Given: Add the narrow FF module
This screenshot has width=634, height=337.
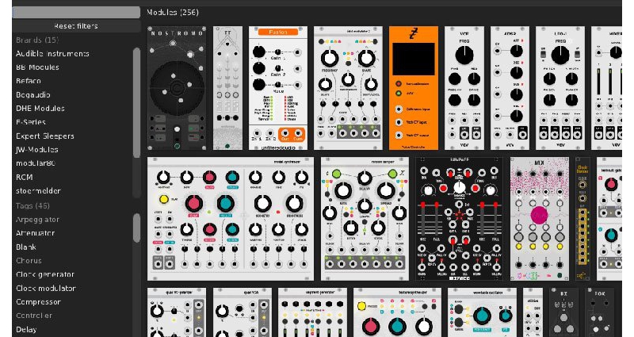Looking at the screenshot, I should point(227,88).
